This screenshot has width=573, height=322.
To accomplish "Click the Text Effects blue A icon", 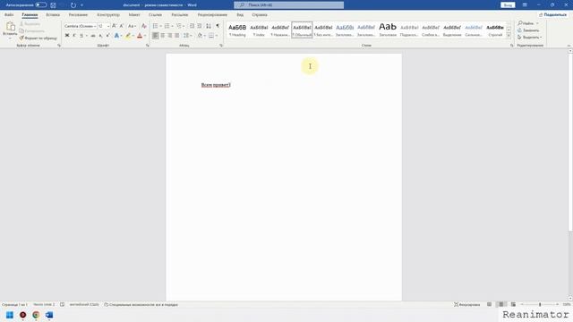I will click(116, 36).
